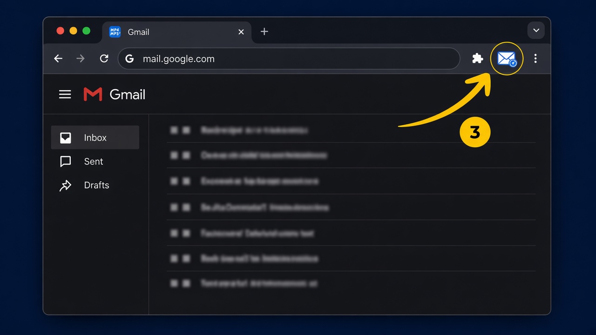This screenshot has height=335, width=596.
Task: Focus the mail.google.com address bar
Action: pos(289,59)
